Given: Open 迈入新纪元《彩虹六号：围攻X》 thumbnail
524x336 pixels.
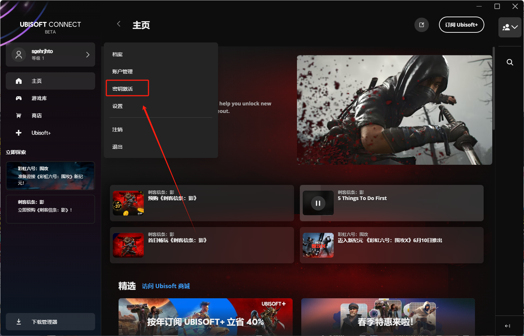Looking at the screenshot, I should (318, 245).
